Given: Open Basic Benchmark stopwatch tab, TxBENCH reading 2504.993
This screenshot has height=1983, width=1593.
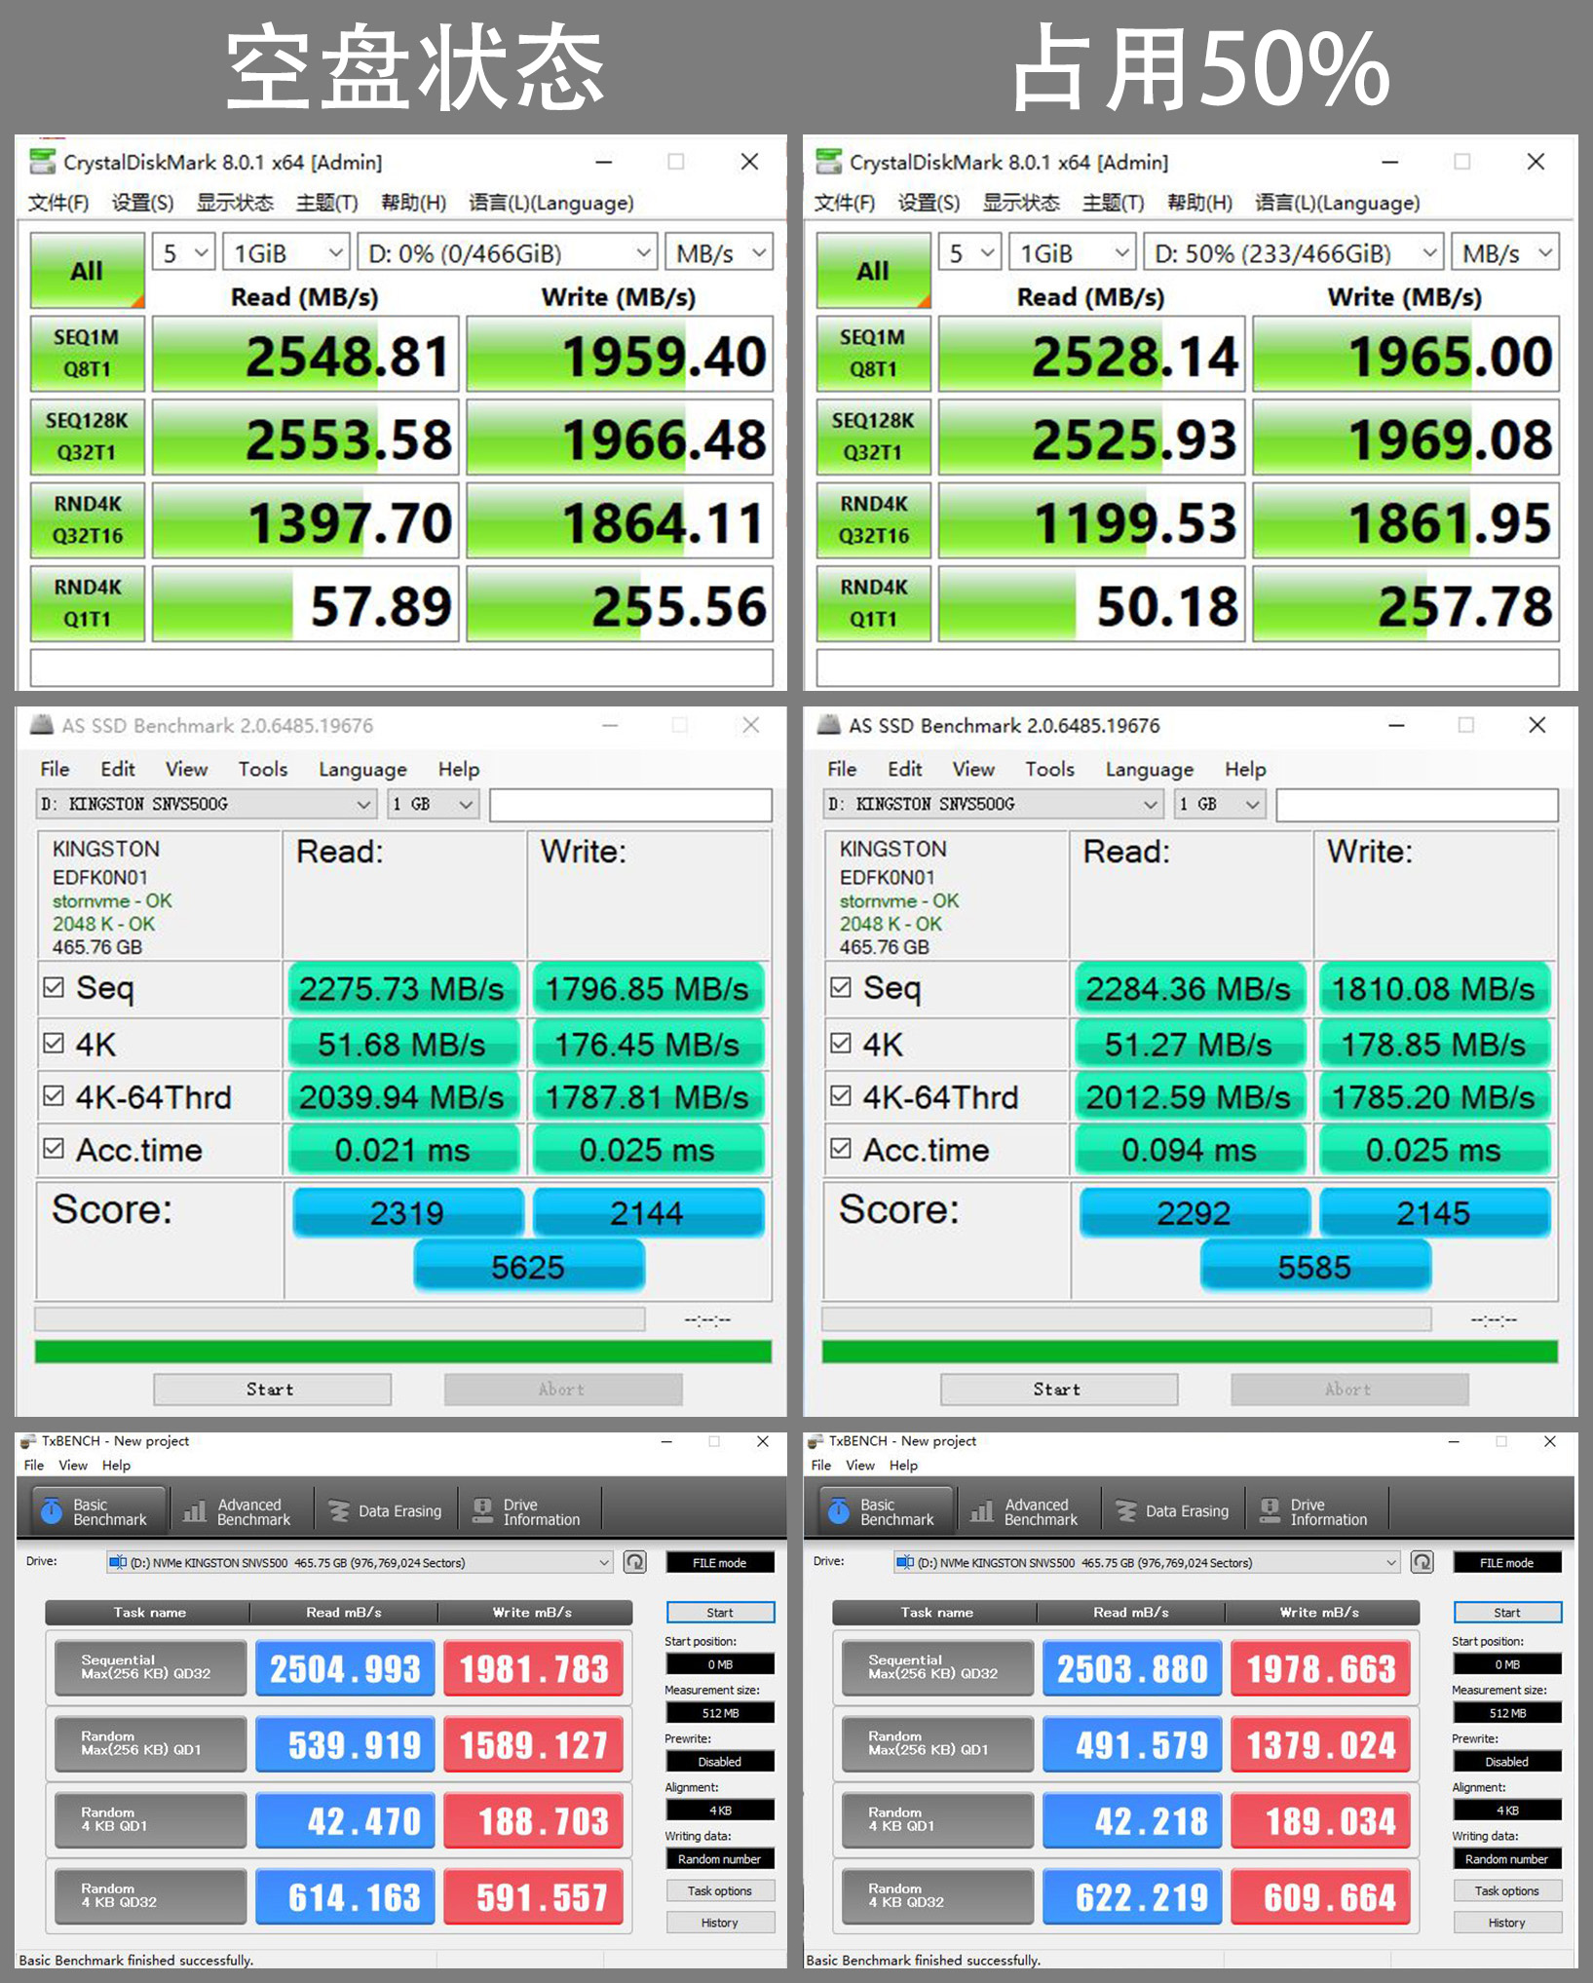Looking at the screenshot, I should [x=98, y=1511].
